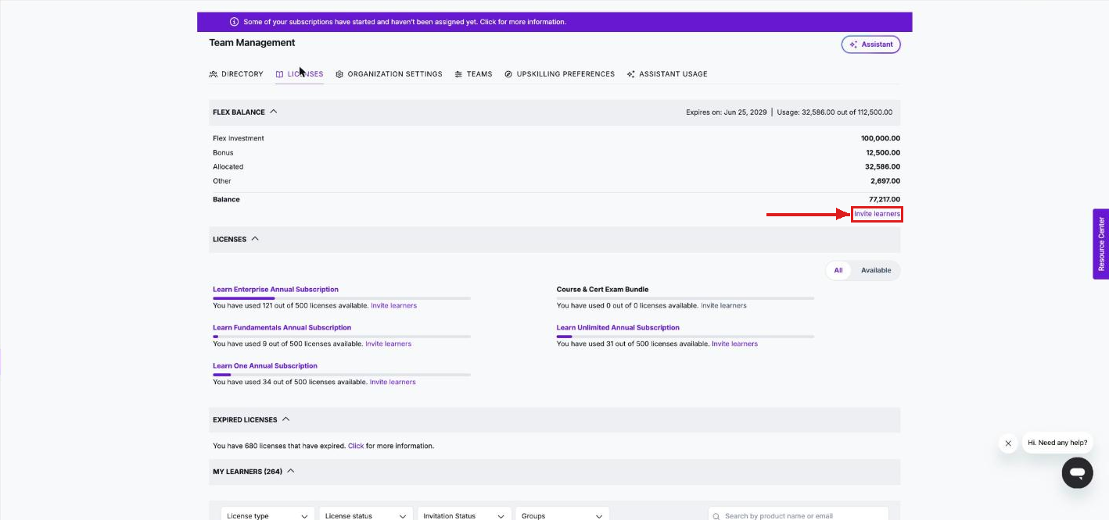Viewport: 1109px width, 520px height.
Task: Click the Flex Investment 100,000.00 value
Action: [x=881, y=138]
